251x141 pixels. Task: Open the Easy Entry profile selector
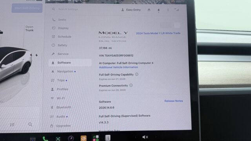[x=131, y=10]
